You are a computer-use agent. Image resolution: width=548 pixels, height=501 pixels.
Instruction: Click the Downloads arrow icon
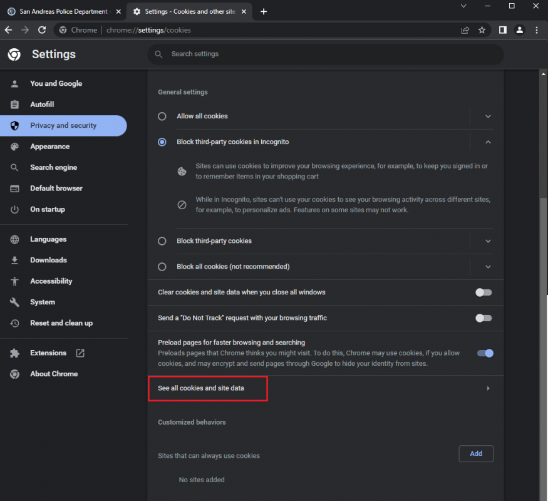click(14, 261)
